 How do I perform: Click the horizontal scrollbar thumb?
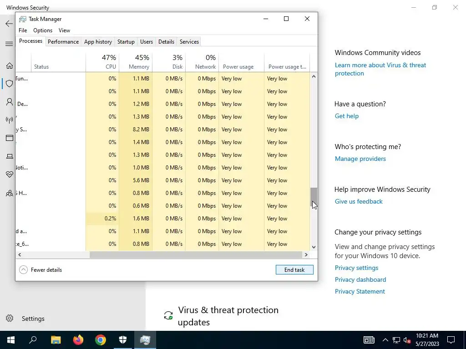coord(196,254)
